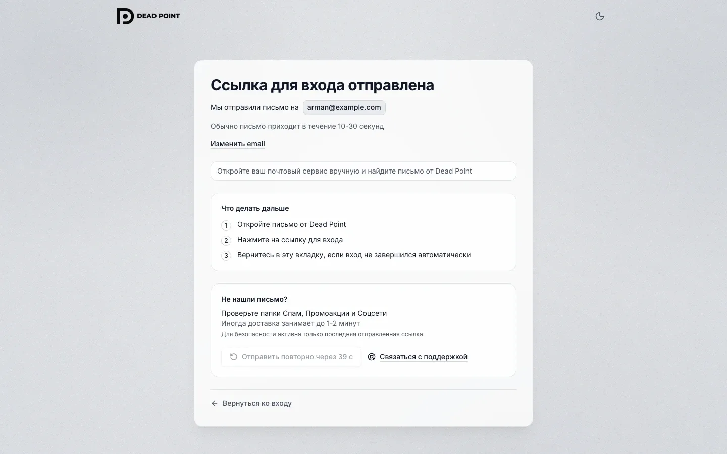Click the arman@example.com email chip
727x454 pixels.
coord(344,107)
